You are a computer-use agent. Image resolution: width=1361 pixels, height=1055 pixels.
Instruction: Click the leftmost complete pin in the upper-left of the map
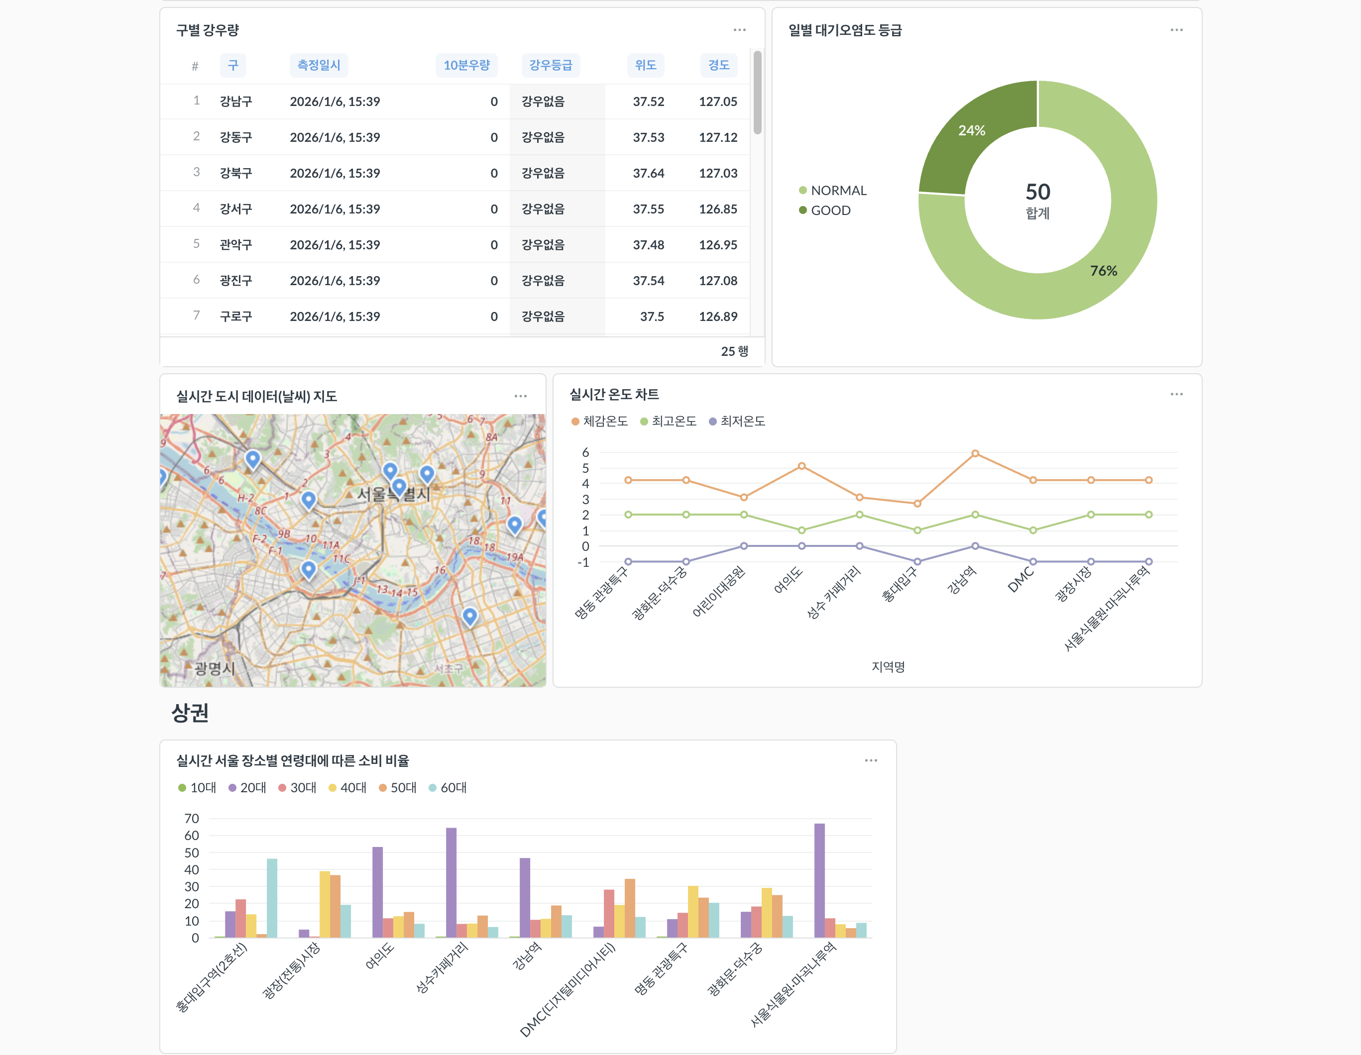pos(252,459)
